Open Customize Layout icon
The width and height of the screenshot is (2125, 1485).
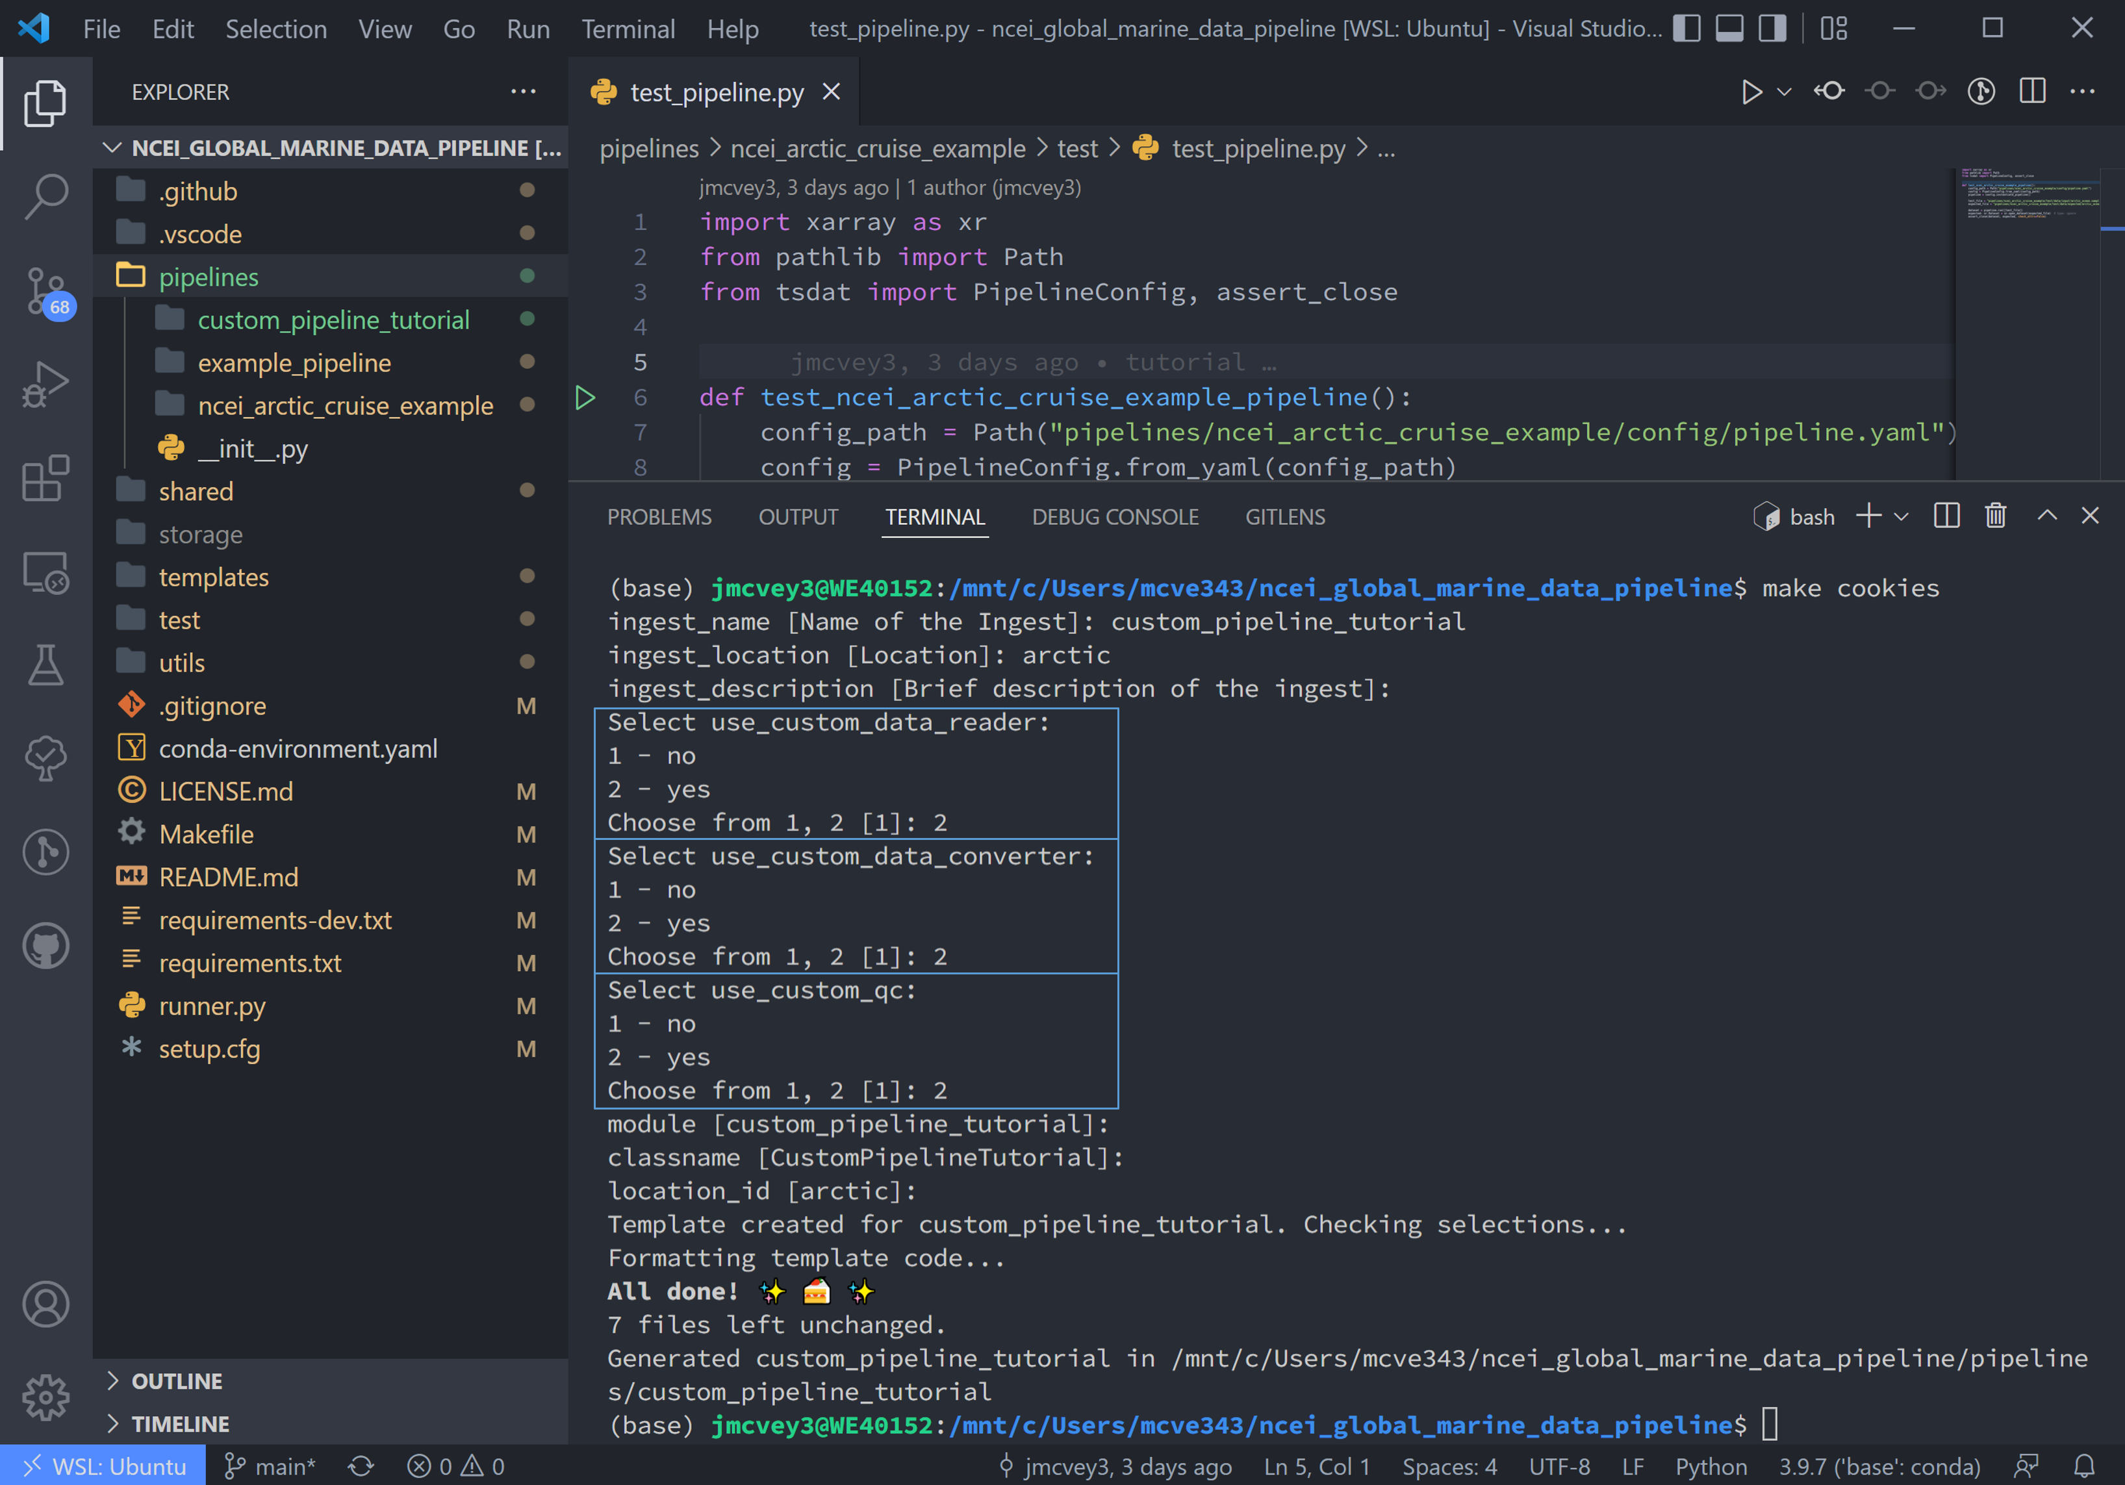[x=1833, y=29]
